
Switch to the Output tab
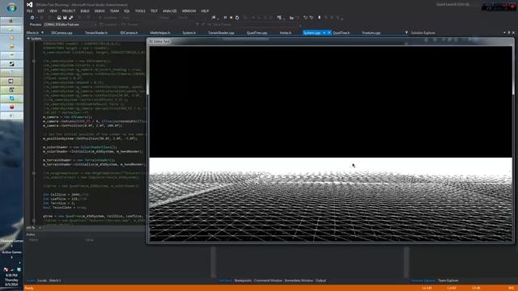coord(321,280)
